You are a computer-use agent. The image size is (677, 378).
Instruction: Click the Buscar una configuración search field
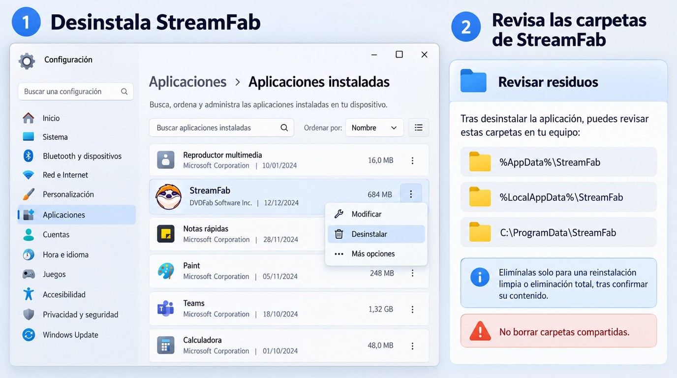click(x=76, y=92)
